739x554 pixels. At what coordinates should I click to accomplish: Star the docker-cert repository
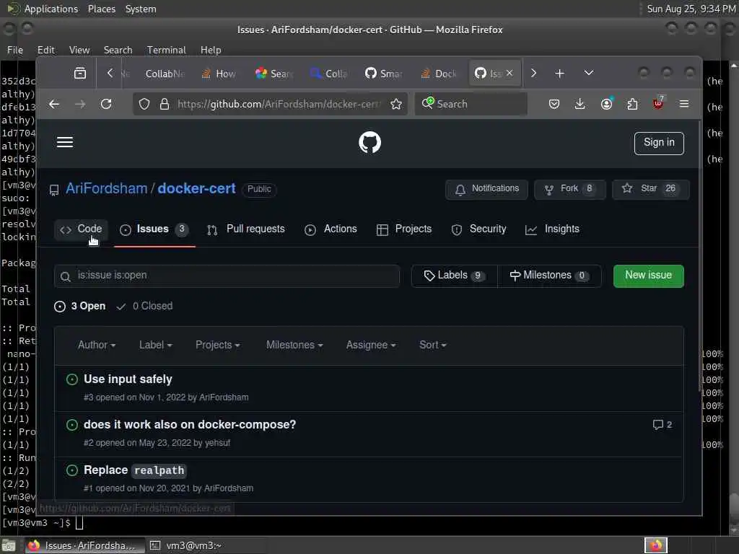[650, 189]
